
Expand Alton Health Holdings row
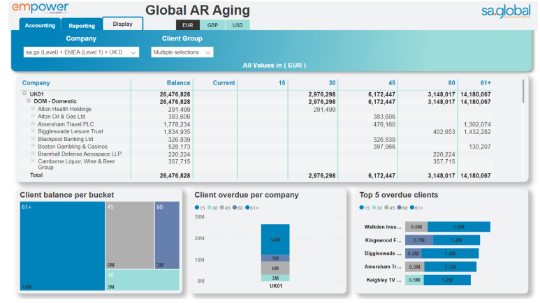[x=33, y=108]
